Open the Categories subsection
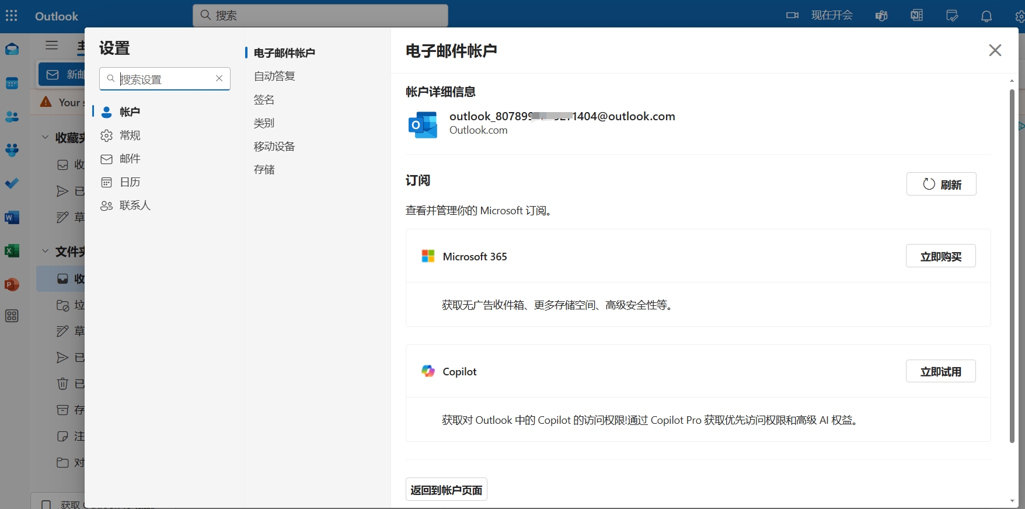This screenshot has width=1025, height=509. coord(264,123)
